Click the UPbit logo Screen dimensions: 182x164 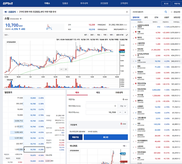point(8,3)
